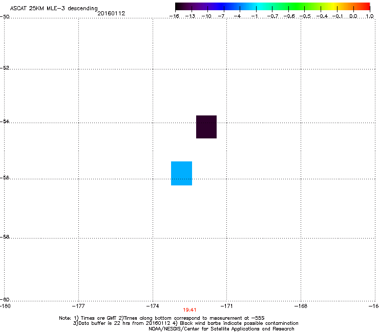
Task: Click the -54 latitude axis label
Action: 5,121
